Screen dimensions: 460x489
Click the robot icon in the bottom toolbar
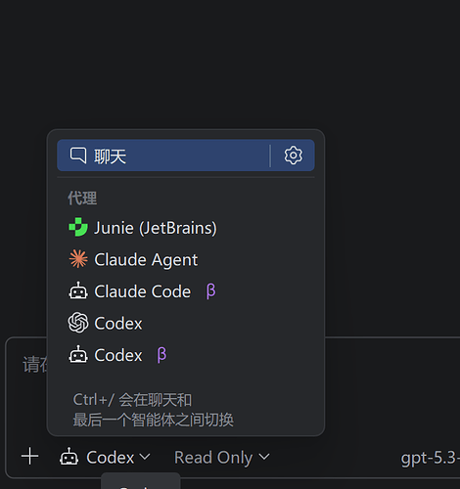point(69,457)
